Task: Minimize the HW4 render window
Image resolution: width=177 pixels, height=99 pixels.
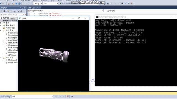Action: 73,18
